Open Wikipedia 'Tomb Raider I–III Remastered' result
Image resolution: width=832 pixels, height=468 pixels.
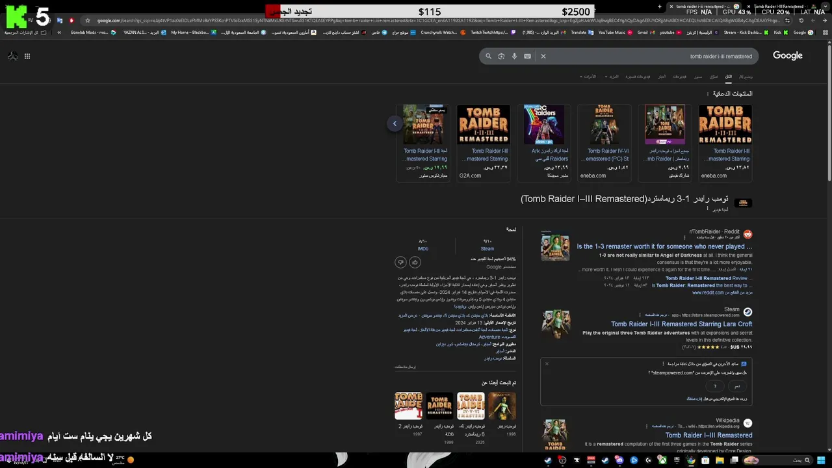708,435
